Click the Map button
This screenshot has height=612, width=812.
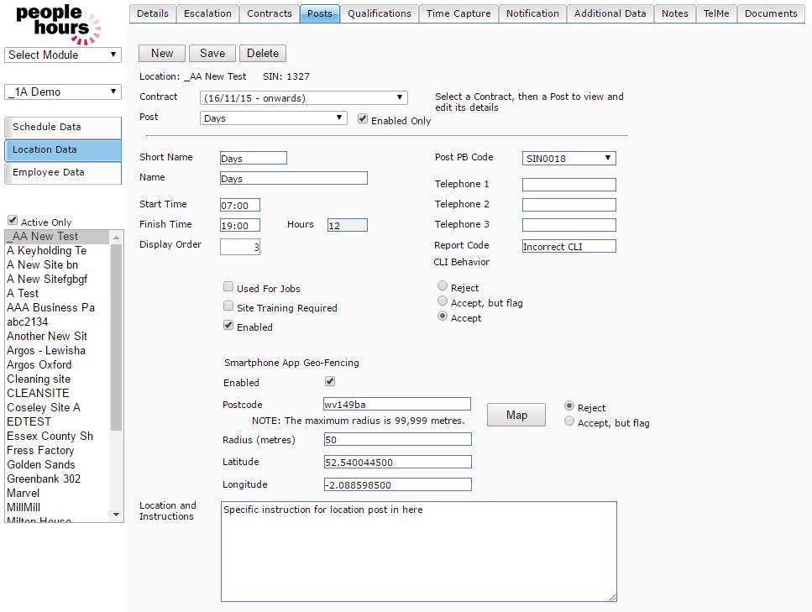pyautogui.click(x=516, y=415)
